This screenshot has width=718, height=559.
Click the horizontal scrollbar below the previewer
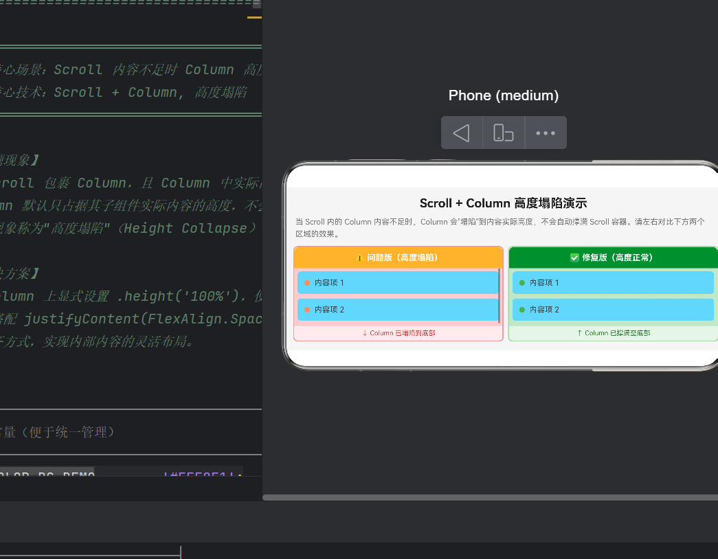(490, 497)
